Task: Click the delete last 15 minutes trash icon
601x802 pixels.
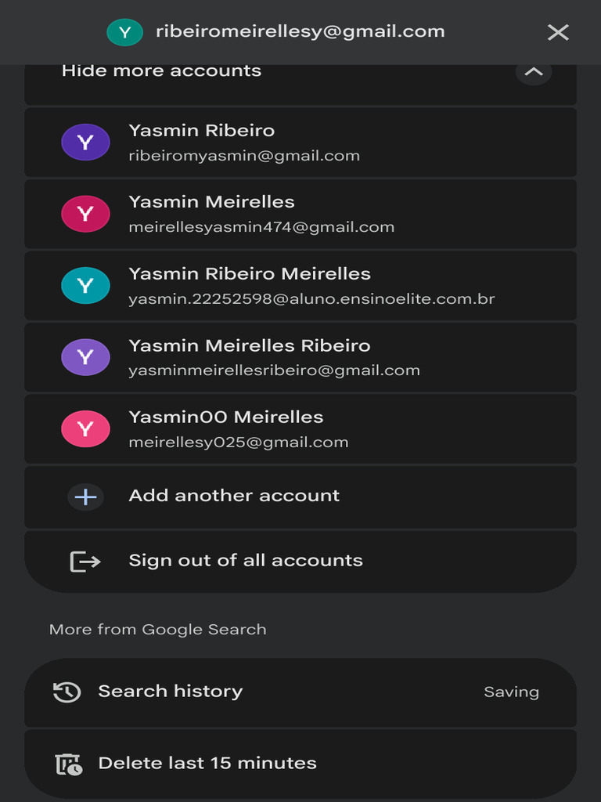Action: coord(68,764)
